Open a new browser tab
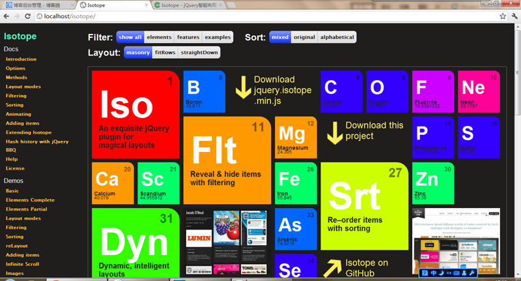 231,5
